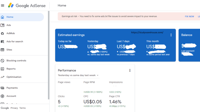200x112 pixels.
Task: Open Terms link in footer
Action: coord(22,108)
